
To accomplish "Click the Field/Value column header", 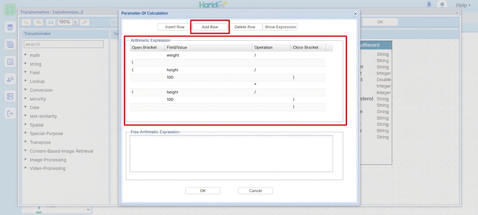I will [x=209, y=47].
